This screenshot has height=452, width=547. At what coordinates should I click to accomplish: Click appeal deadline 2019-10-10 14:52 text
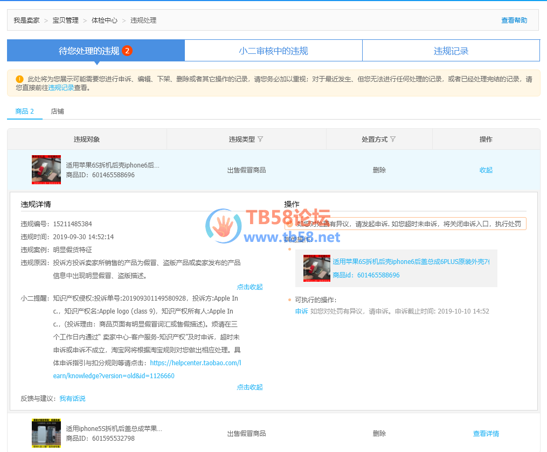pyautogui.click(x=463, y=311)
